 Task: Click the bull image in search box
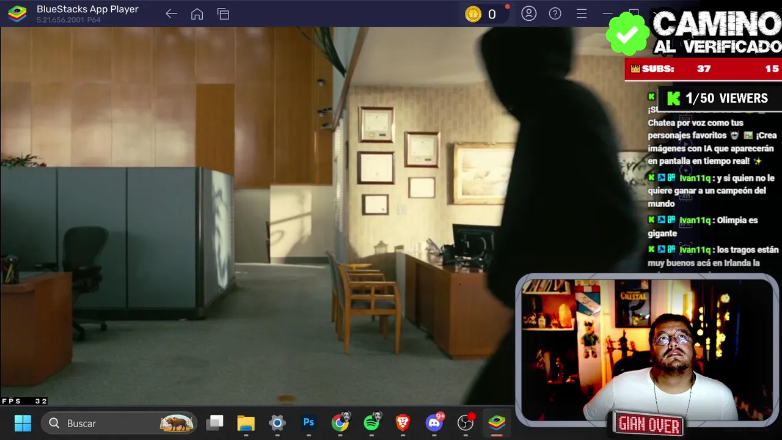[177, 423]
